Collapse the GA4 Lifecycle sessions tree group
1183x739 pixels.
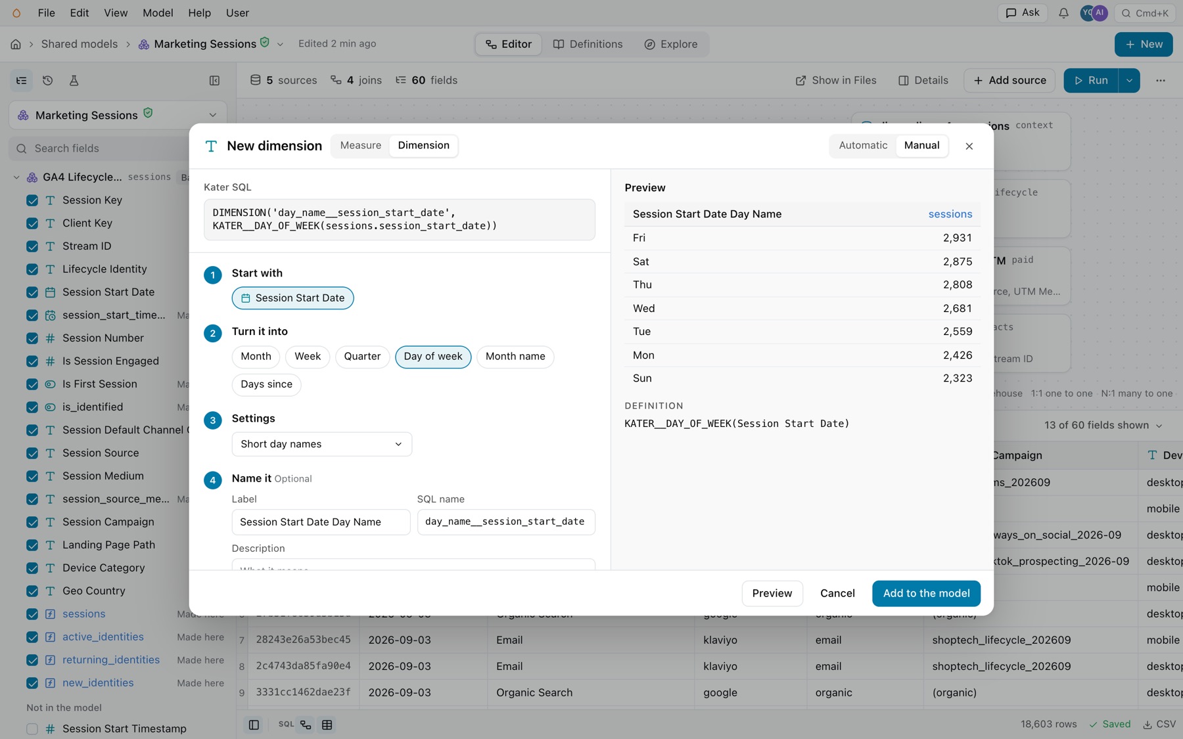(x=16, y=177)
